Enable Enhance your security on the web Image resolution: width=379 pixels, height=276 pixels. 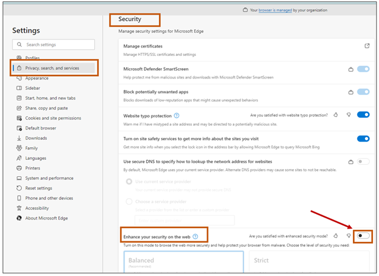point(363,236)
